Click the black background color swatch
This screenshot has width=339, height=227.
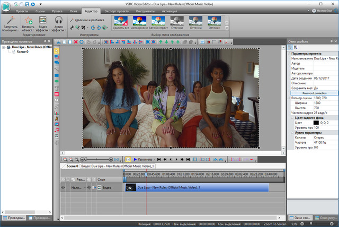click(316, 123)
